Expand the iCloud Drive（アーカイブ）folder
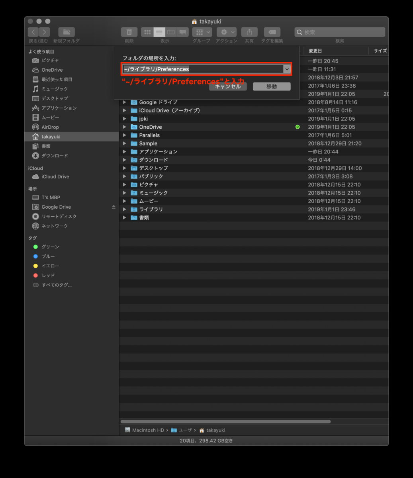 click(124, 110)
